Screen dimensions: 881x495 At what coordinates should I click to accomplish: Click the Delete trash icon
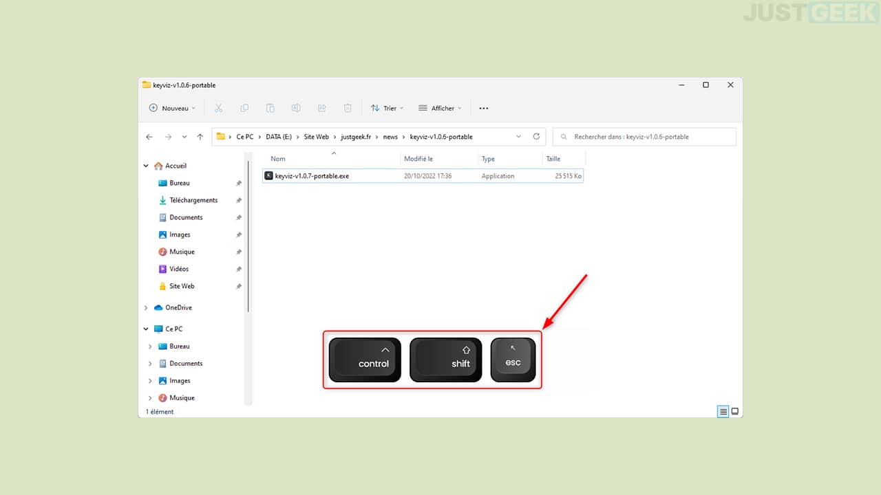tap(348, 108)
